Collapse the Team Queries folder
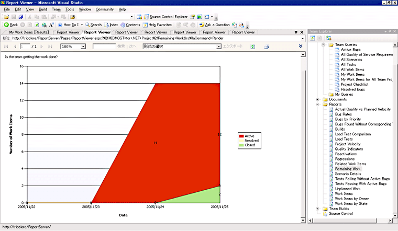Image resolution: width=398 pixels, height=231 pixels. pyautogui.click(x=323, y=45)
